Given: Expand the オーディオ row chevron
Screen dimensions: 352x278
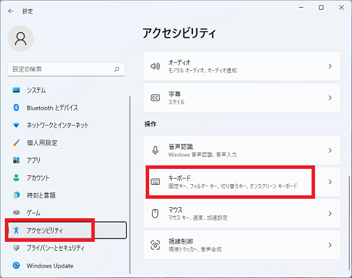Looking at the screenshot, I should pyautogui.click(x=330, y=66).
